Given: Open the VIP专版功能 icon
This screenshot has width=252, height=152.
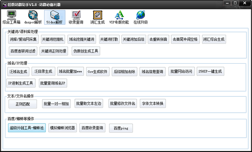Looking at the screenshot, I should 119,17.
